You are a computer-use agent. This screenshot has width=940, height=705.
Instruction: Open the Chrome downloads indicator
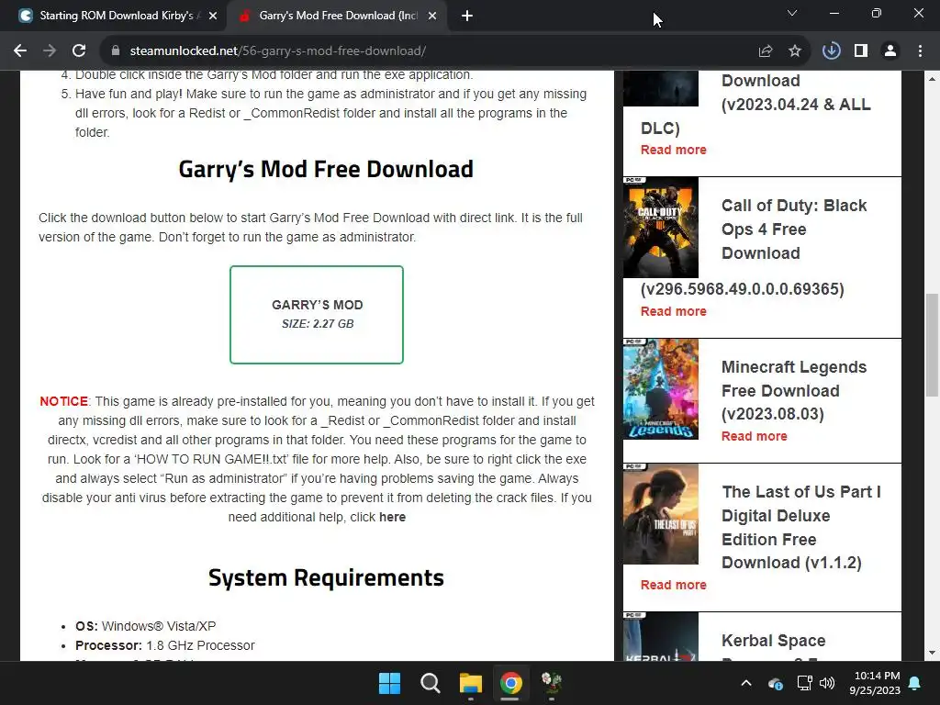pos(831,51)
